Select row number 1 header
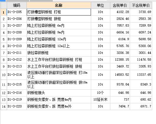Image resolution: width=156 pixels, height=124 pixels. [4, 12]
